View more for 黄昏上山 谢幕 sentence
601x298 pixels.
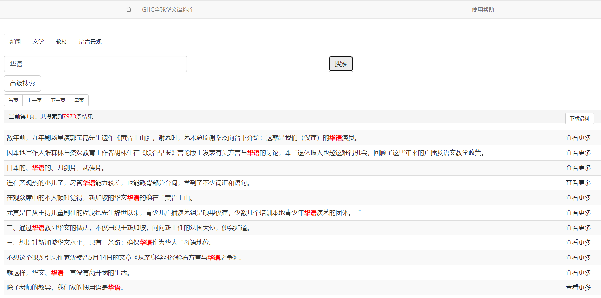pyautogui.click(x=579, y=138)
